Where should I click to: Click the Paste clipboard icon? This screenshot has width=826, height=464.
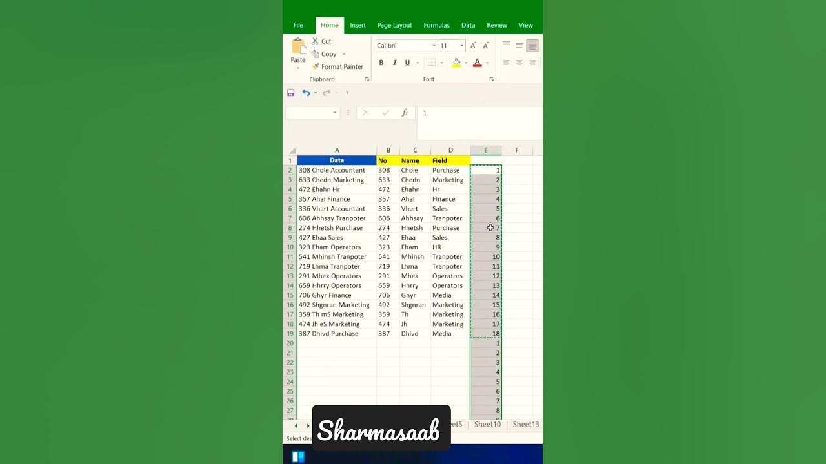pos(298,46)
